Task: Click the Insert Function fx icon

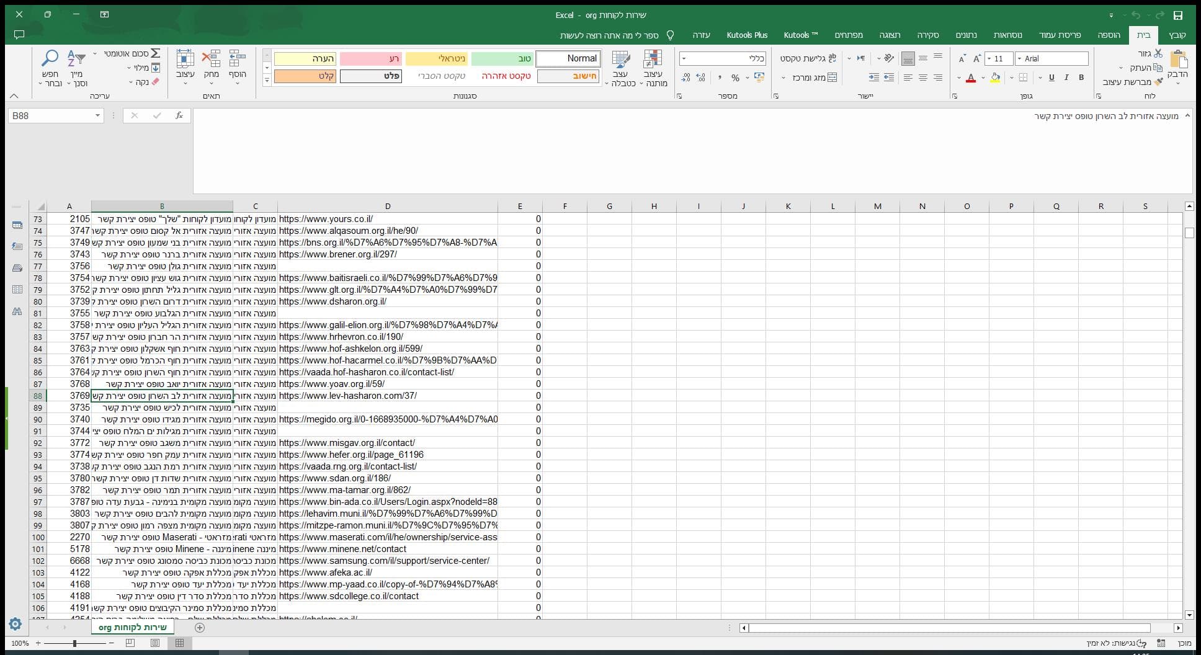Action: point(179,115)
